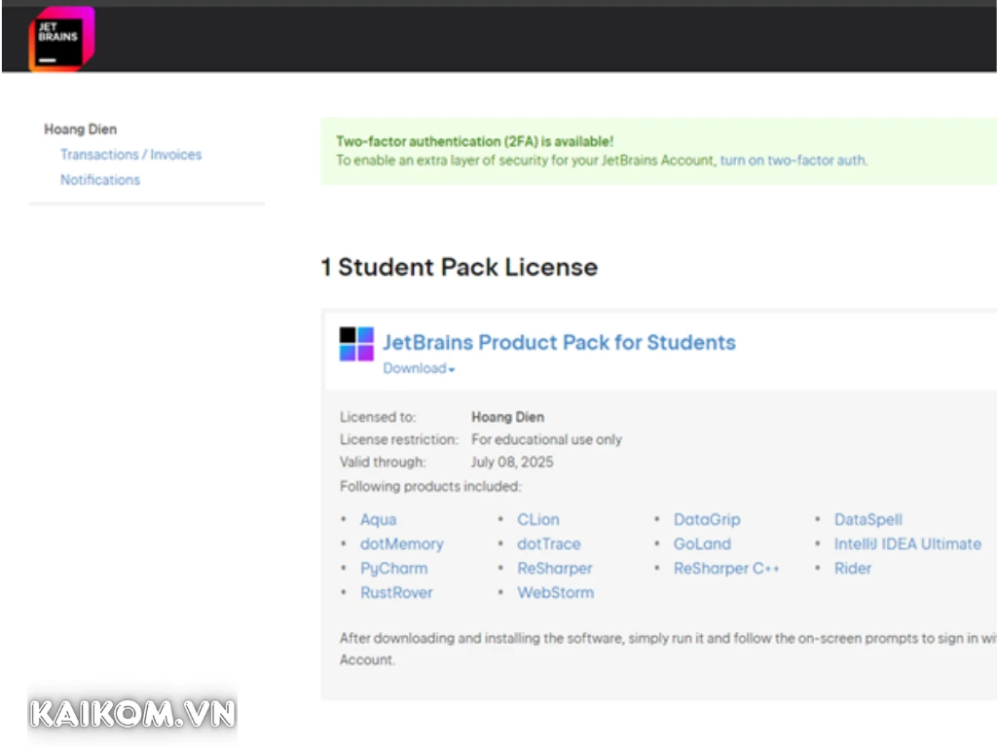The height and width of the screenshot is (748, 997).
Task: Open Notifications in sidebar
Action: coord(100,180)
